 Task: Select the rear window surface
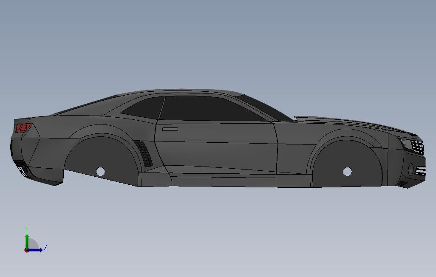coord(86,105)
